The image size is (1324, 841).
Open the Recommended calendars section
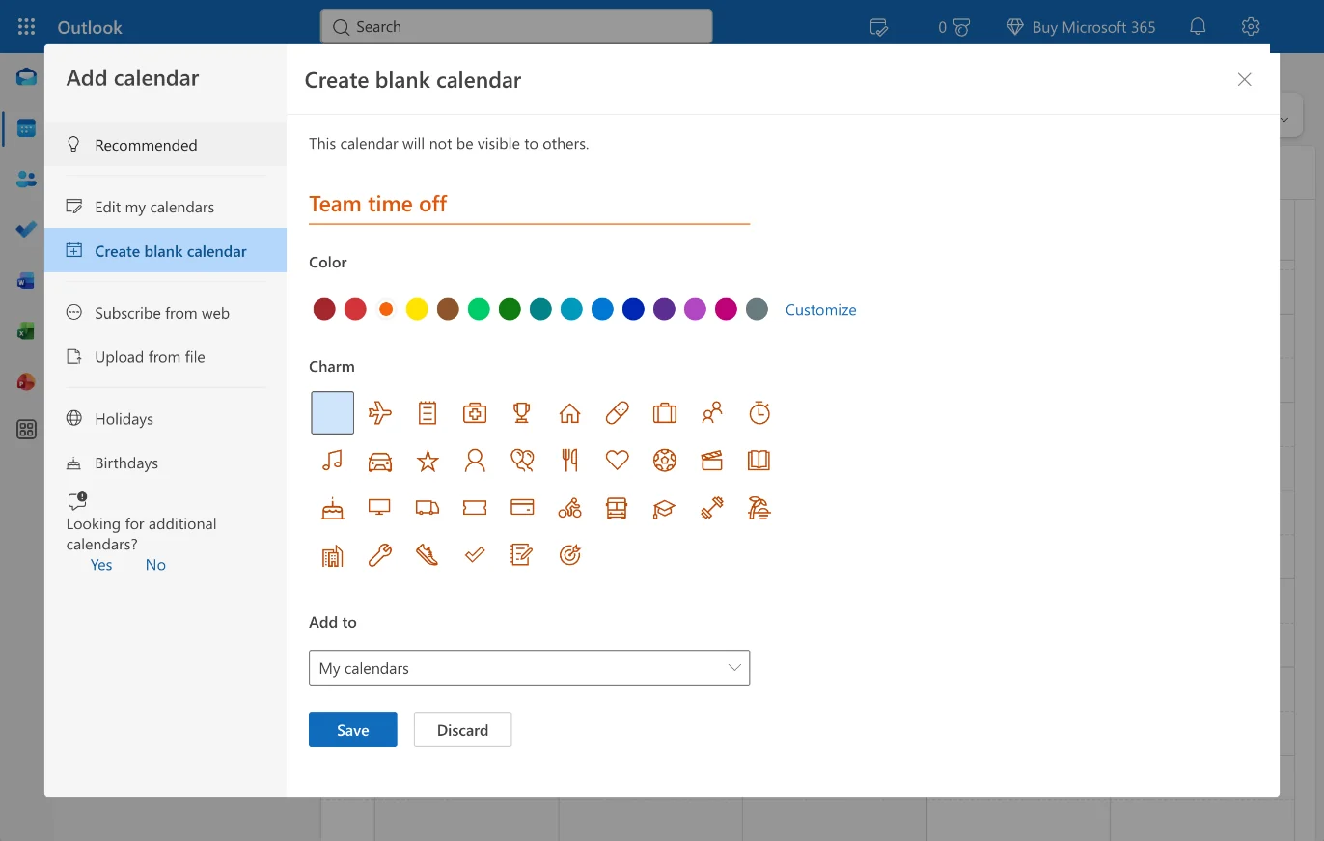point(165,145)
